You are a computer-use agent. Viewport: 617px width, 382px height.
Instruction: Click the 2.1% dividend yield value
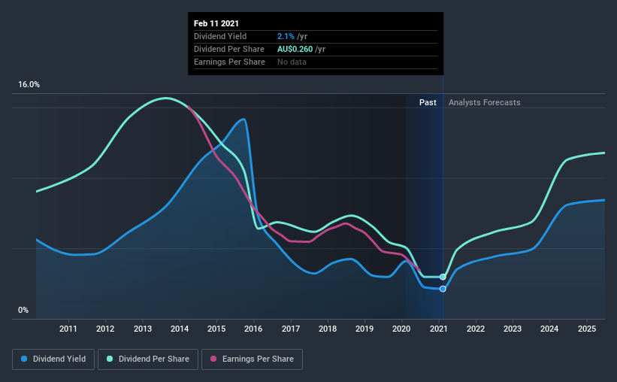pos(286,36)
